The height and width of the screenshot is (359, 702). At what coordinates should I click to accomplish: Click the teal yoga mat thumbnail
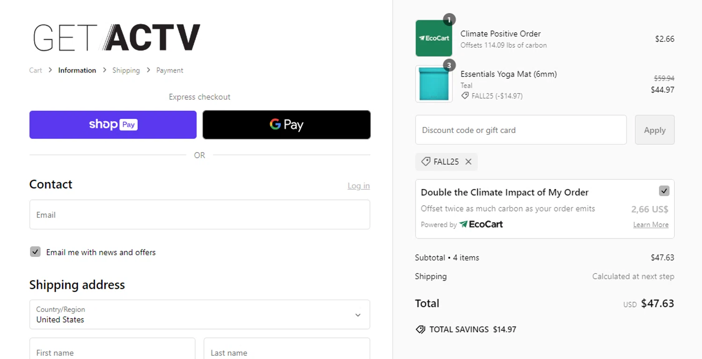pyautogui.click(x=434, y=84)
